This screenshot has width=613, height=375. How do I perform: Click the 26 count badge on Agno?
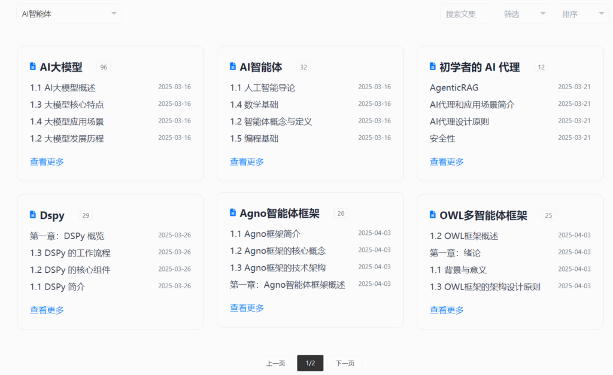click(x=341, y=214)
